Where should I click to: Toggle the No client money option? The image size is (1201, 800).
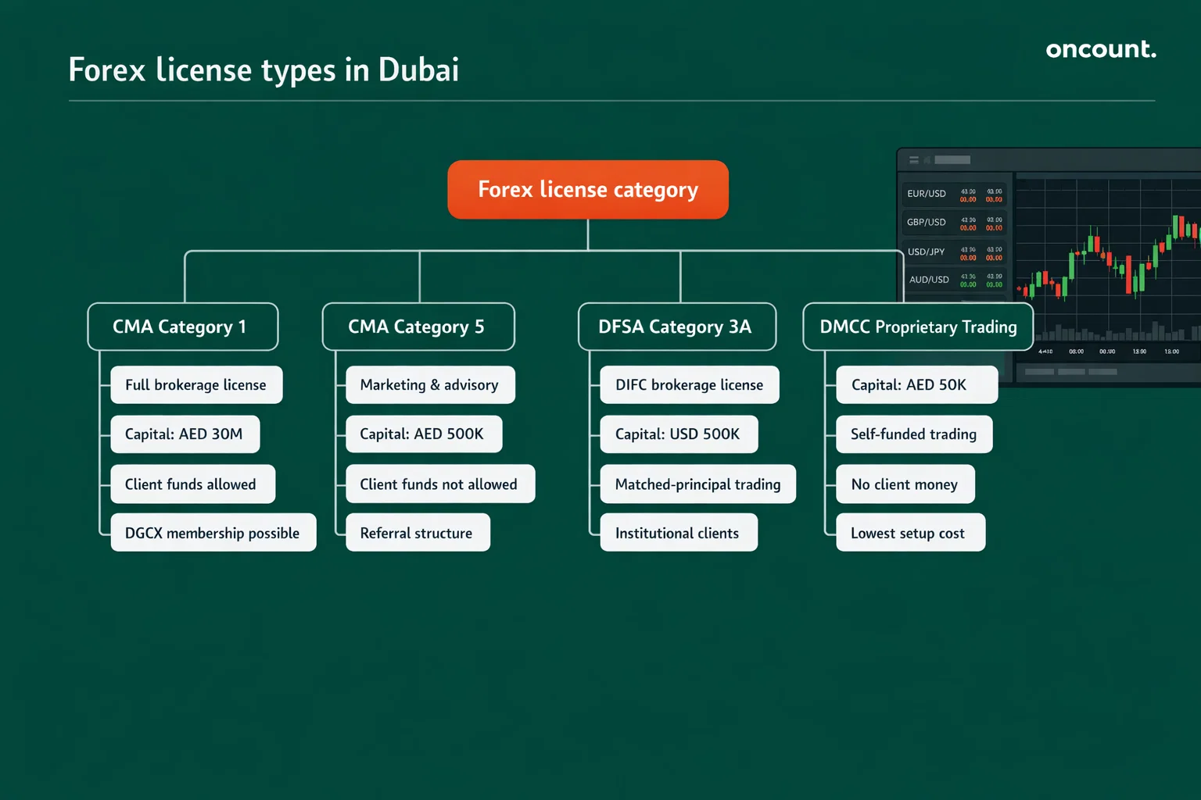(905, 484)
